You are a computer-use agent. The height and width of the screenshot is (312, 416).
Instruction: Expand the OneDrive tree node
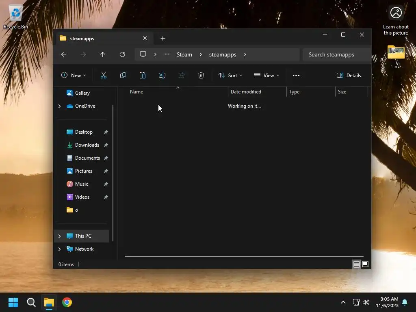tap(59, 106)
